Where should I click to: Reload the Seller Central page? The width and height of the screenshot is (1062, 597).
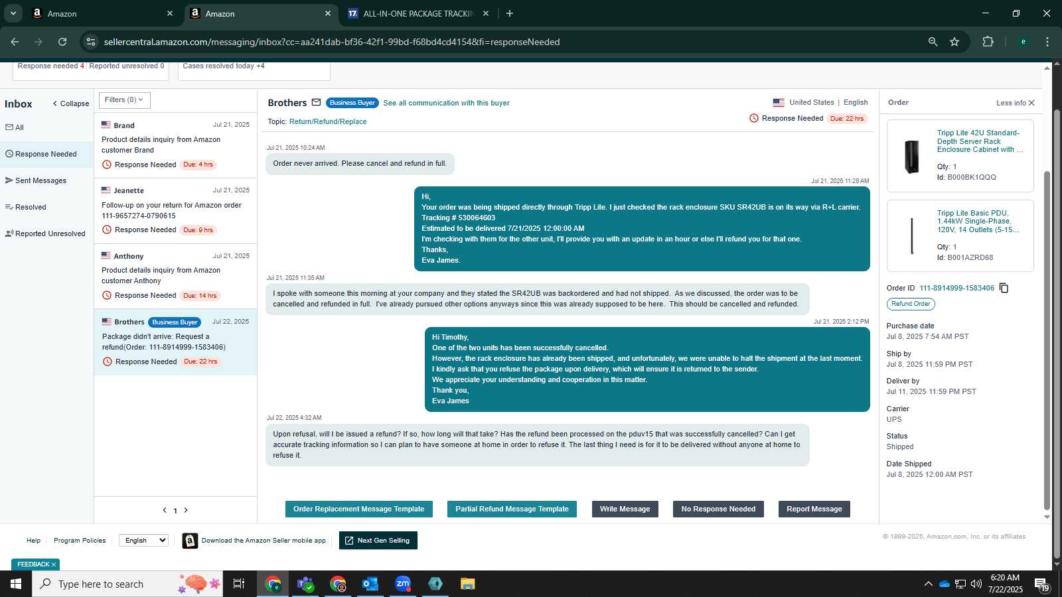[62, 42]
